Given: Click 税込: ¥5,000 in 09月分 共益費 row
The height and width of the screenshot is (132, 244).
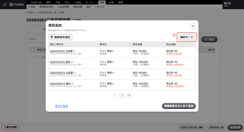Looking at the screenshot, I should point(139,73).
